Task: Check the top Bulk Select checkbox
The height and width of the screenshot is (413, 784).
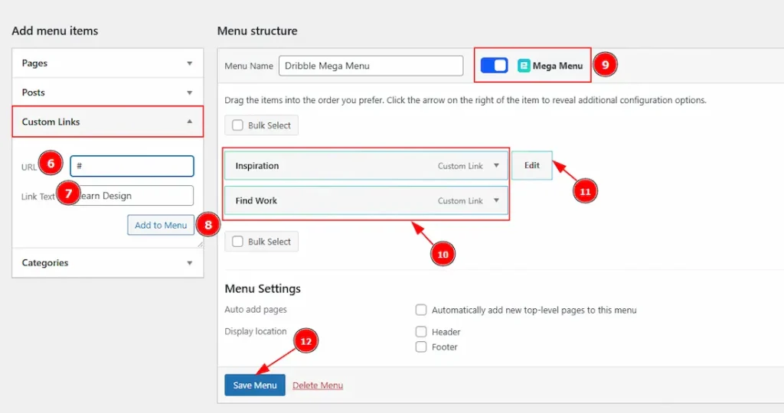Action: tap(237, 125)
